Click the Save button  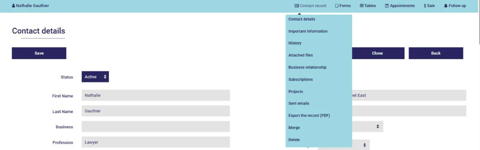(39, 53)
